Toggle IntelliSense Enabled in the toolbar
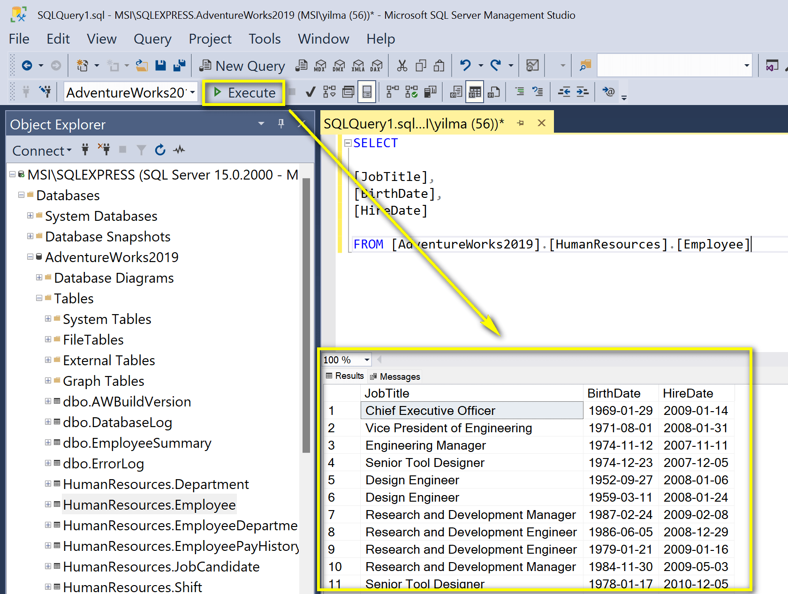This screenshot has height=594, width=788. tap(367, 92)
